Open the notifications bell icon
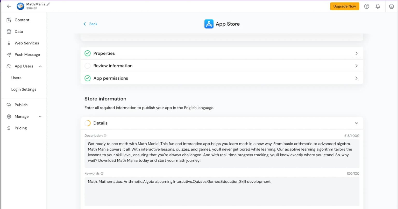This screenshot has height=209, width=398. 378,6
